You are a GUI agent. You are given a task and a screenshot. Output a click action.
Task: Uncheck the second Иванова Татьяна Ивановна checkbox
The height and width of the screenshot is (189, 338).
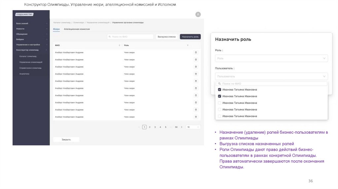(220, 96)
